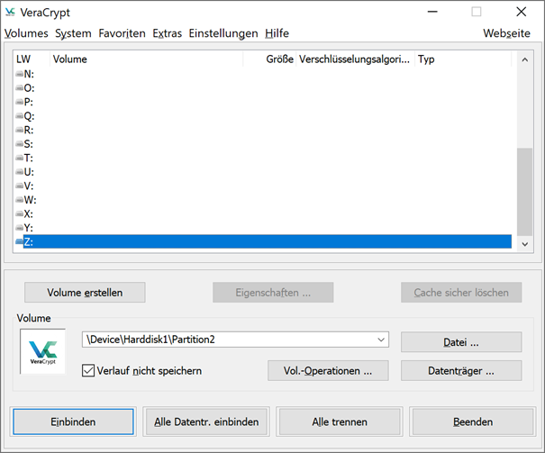Select the drive icon for letter Y:
Viewport: 545px width, 453px height.
click(x=19, y=228)
